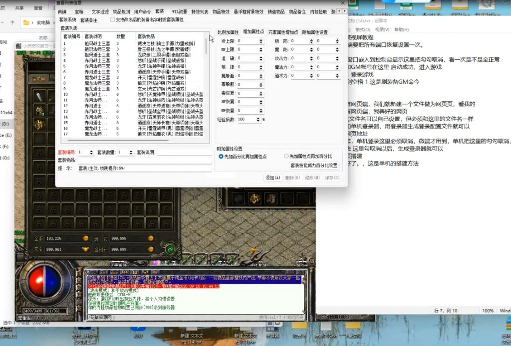This screenshot has height=346, width=511.
Task: Click the Explorer up-arrow navigation button
Action: click(12, 22)
